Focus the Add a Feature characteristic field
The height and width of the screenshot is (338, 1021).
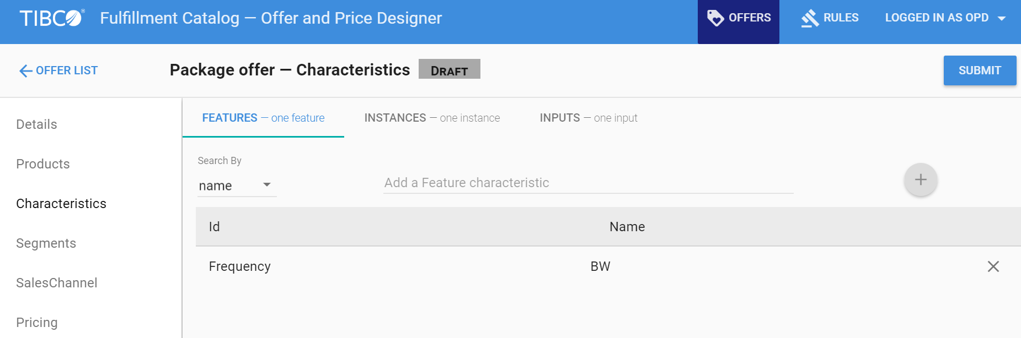[x=588, y=183]
